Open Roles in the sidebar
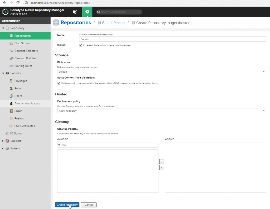The height and width of the screenshot is (209, 270). point(25,88)
